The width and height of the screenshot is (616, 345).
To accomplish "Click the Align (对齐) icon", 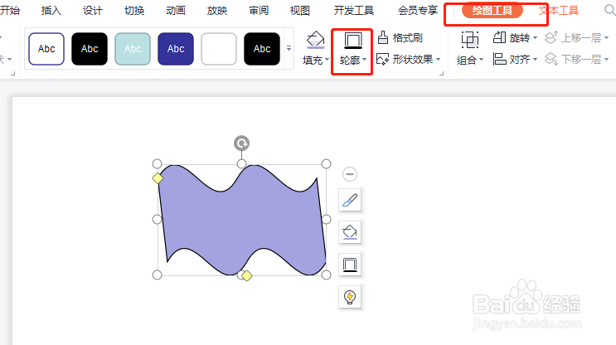I will click(499, 60).
